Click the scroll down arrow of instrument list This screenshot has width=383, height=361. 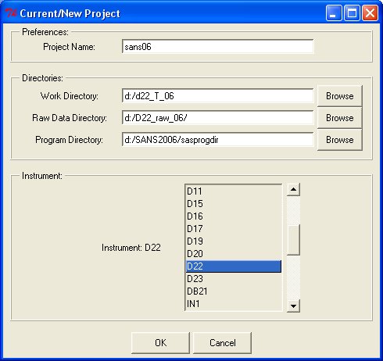[293, 306]
